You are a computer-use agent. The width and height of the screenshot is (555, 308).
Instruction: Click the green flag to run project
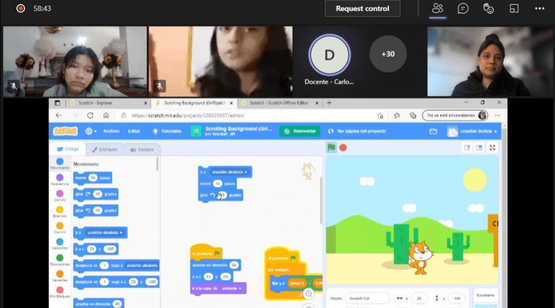tap(332, 147)
